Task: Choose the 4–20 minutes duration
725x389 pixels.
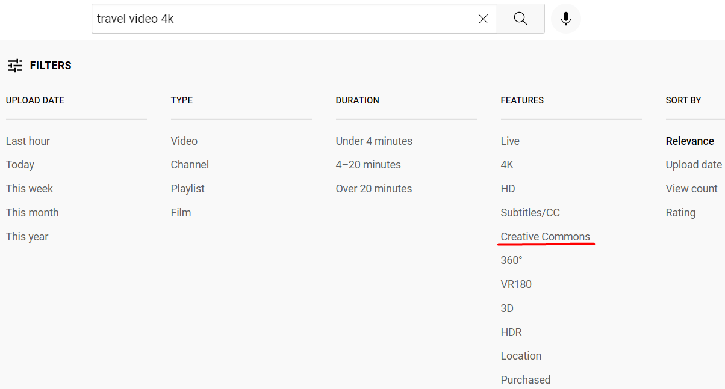Action: (x=369, y=165)
